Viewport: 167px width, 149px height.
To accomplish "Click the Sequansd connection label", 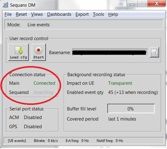I will pyautogui.click(x=19, y=92).
